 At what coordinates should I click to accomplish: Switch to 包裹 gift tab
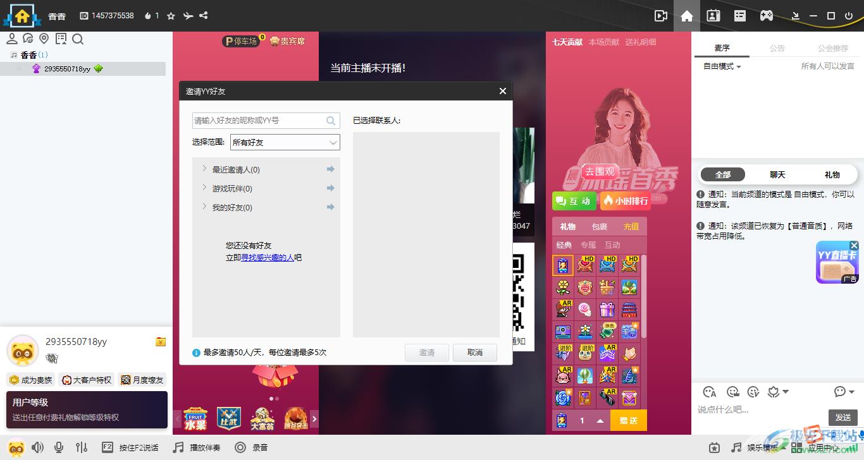click(599, 226)
